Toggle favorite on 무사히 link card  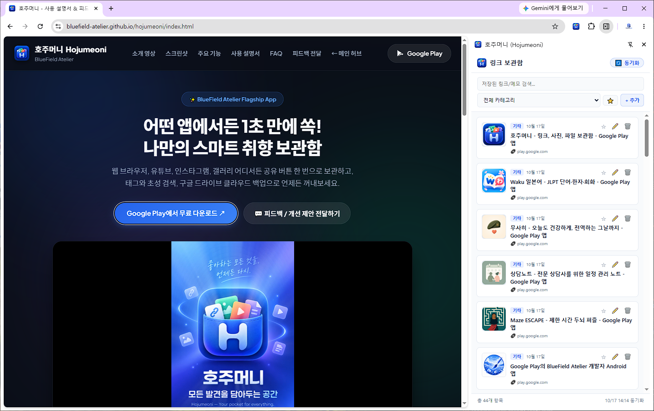(x=603, y=219)
